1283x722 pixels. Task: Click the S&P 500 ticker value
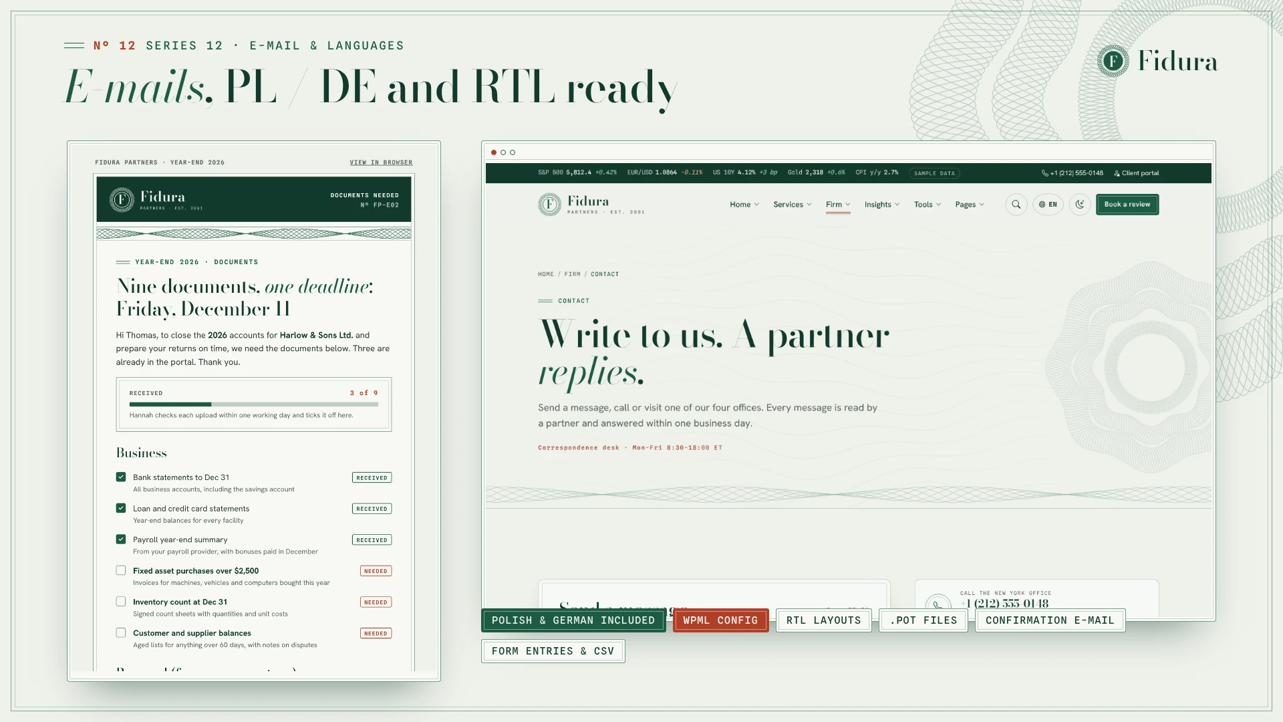[577, 172]
